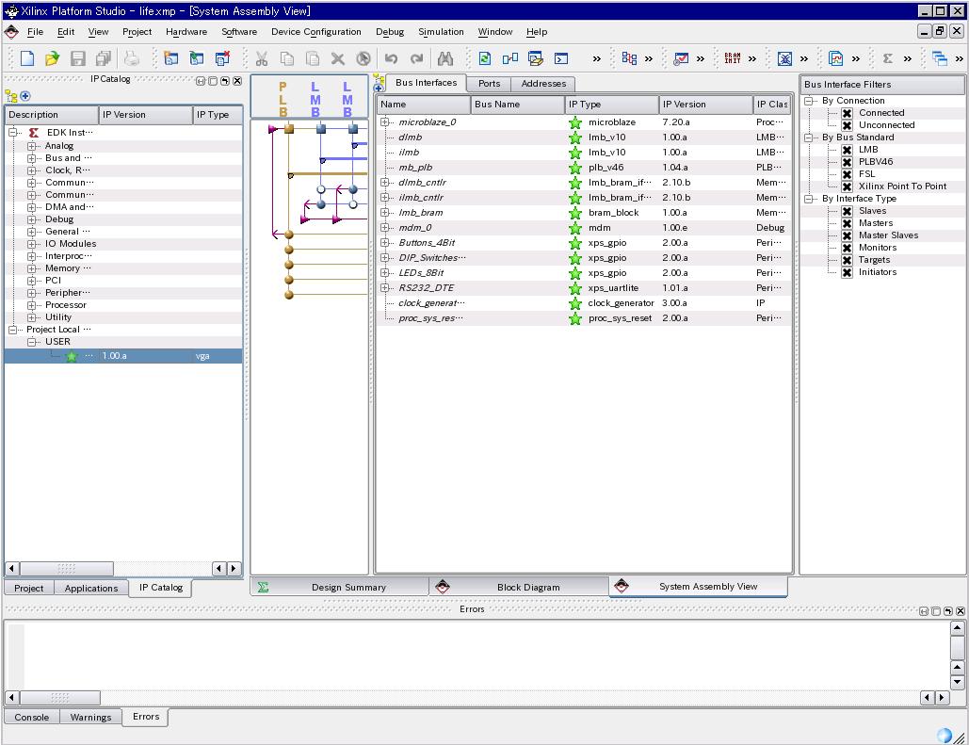Open the Simulation menu
Image resolution: width=969 pixels, height=745 pixels.
coord(441,31)
